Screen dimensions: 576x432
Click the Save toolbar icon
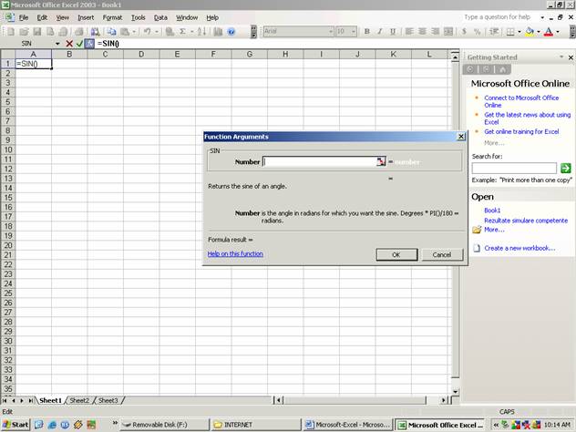37,32
